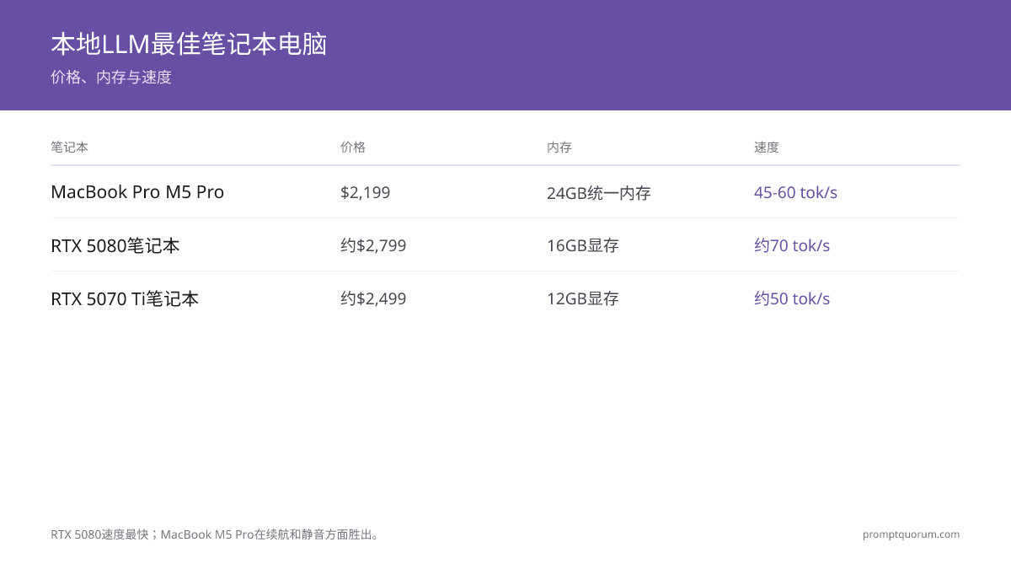Select the MacBook Pro M5 Pro row name

click(137, 192)
